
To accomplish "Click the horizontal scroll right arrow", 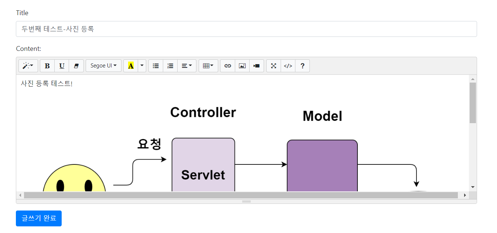I will pos(465,195).
